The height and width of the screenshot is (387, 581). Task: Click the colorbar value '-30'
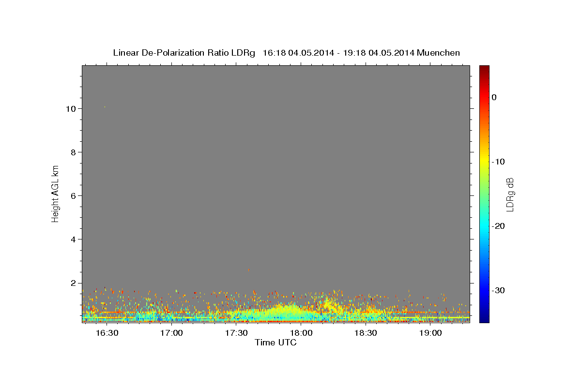(x=499, y=290)
